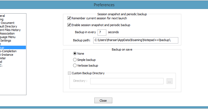Open the Default Directory settings category
The width and height of the screenshot is (208, 109).
coord(8,26)
